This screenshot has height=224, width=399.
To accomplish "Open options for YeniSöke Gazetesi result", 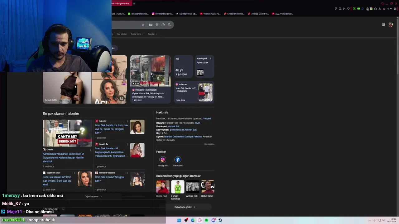I will [x=127, y=173].
